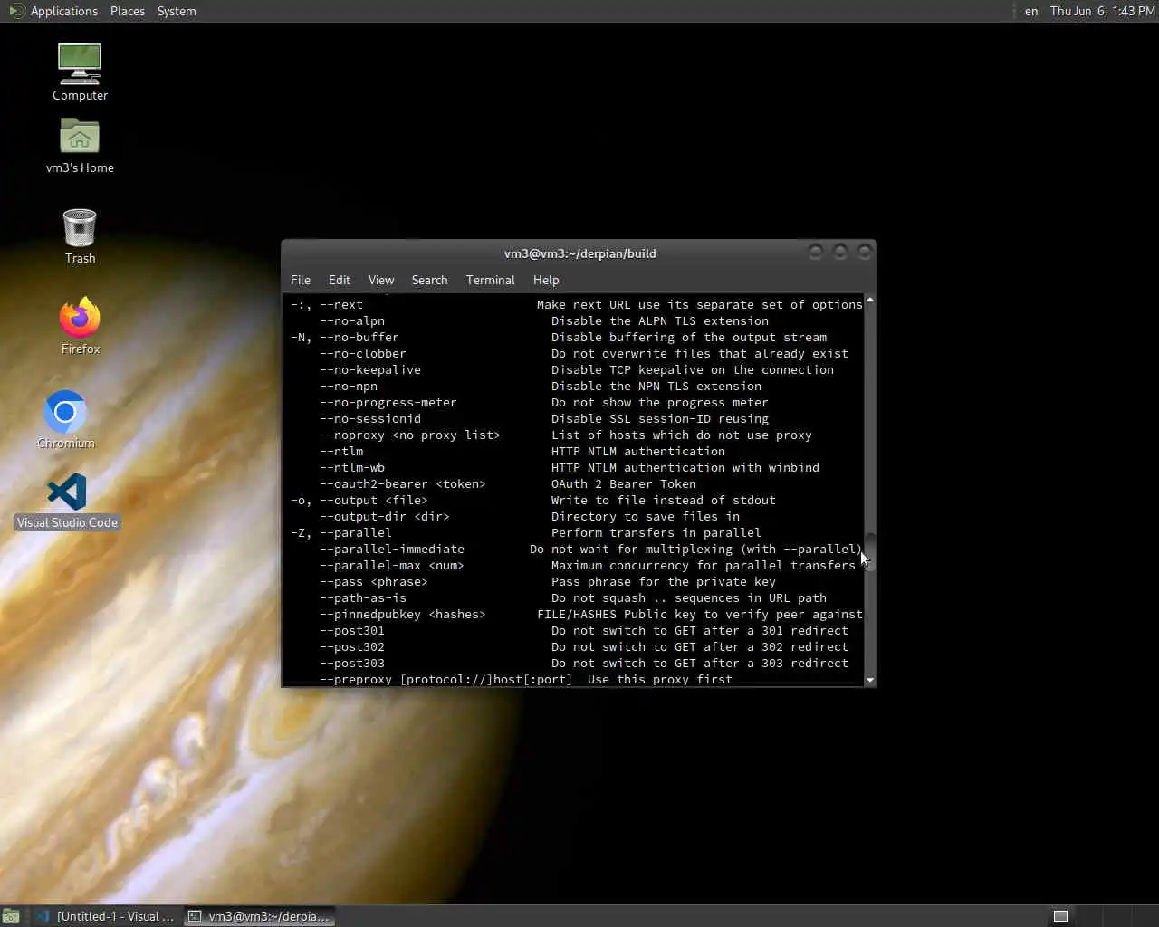This screenshot has height=927, width=1159.
Task: Click the '--no-progress-meter' option text
Action: coord(388,402)
